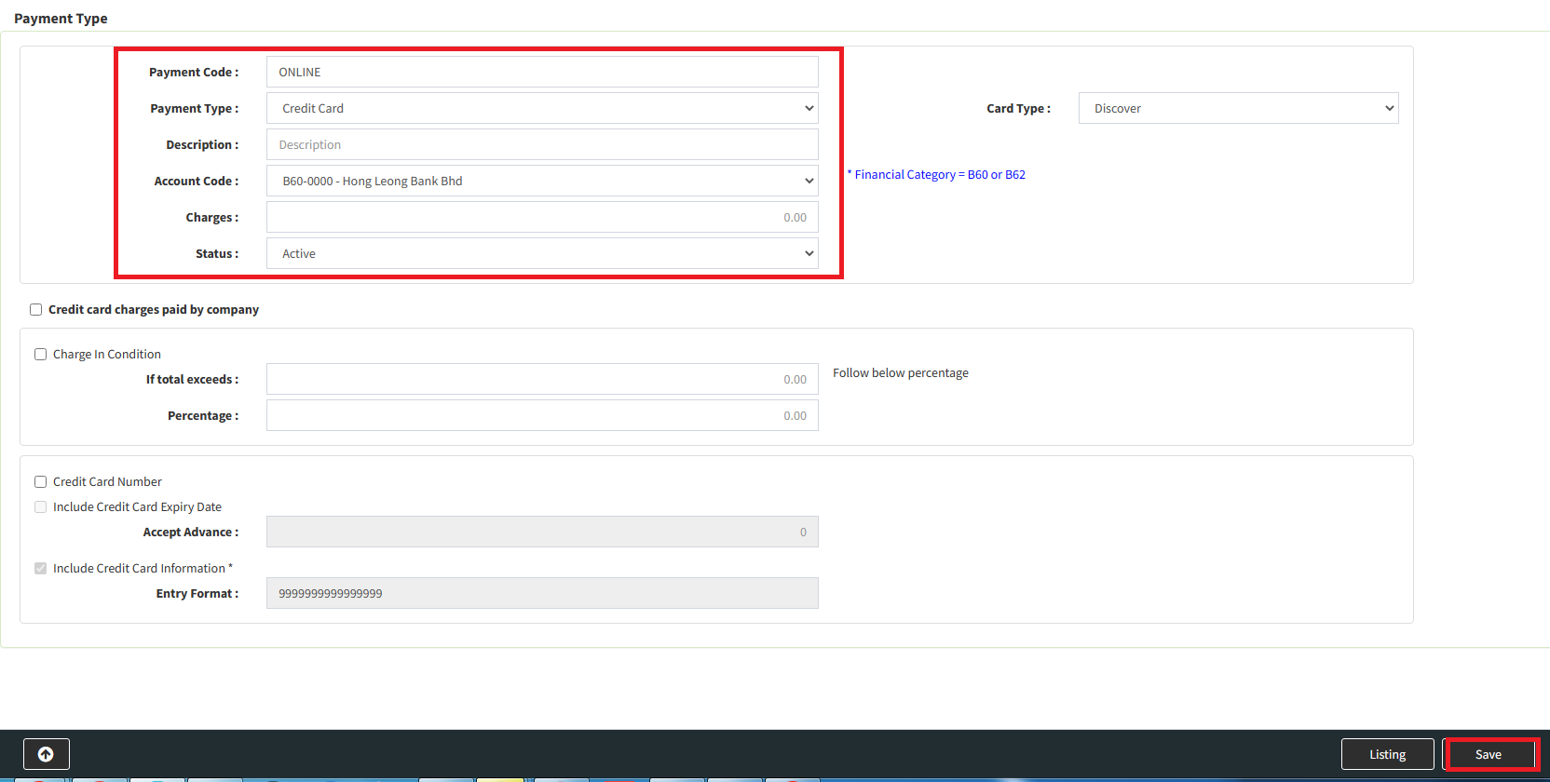Tick the Charge In Condition checkbox
This screenshot has height=782, width=1550.
[41, 355]
